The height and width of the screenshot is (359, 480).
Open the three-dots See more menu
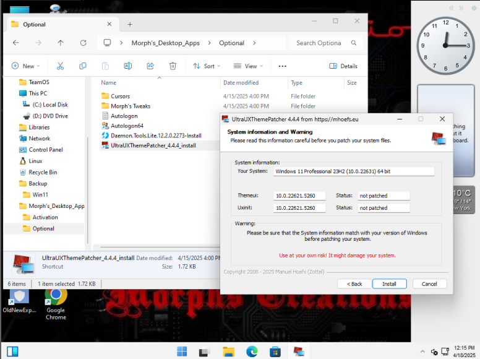click(282, 66)
